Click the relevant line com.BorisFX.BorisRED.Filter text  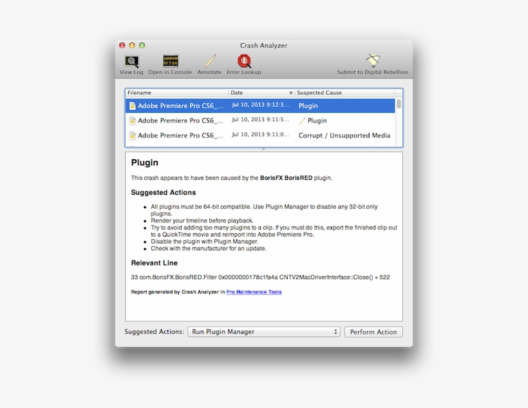tap(260, 277)
